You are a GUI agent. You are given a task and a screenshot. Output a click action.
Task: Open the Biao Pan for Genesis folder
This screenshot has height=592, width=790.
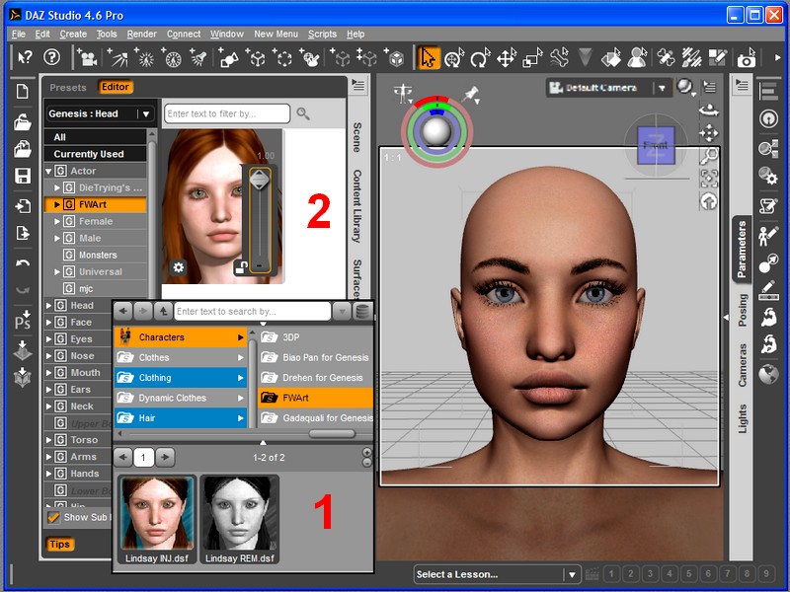click(315, 357)
